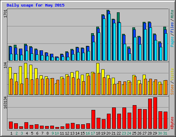Viewport: 176px width, 137px height.
Task: Select the green day label "24"
Action: pos(129,133)
